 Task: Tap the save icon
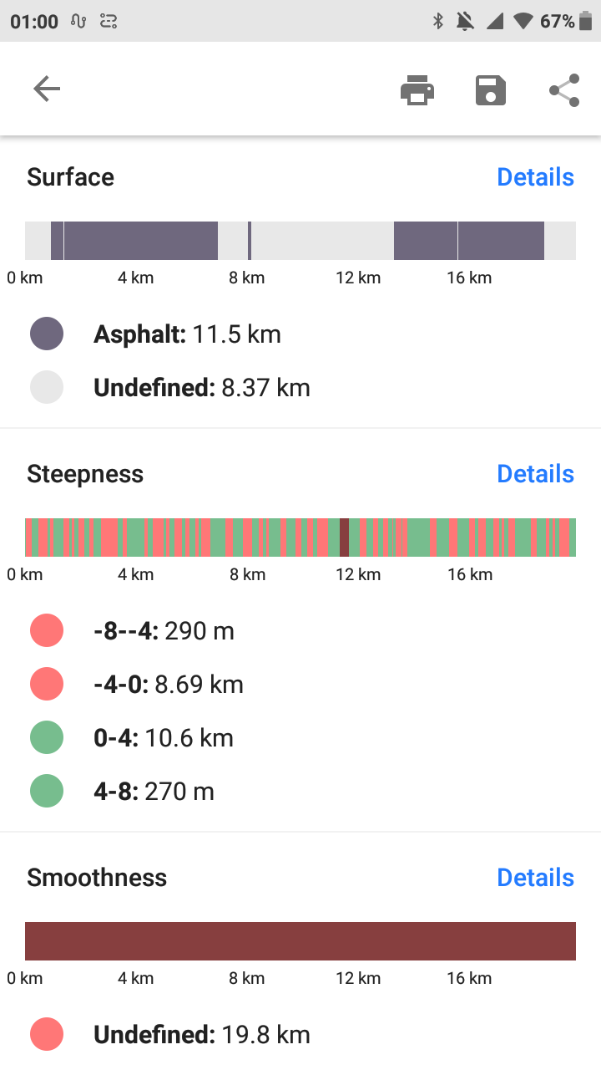click(x=491, y=89)
